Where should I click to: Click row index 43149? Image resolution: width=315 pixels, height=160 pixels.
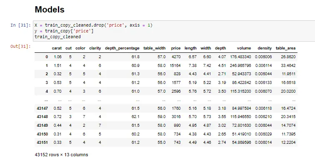(x=42, y=126)
